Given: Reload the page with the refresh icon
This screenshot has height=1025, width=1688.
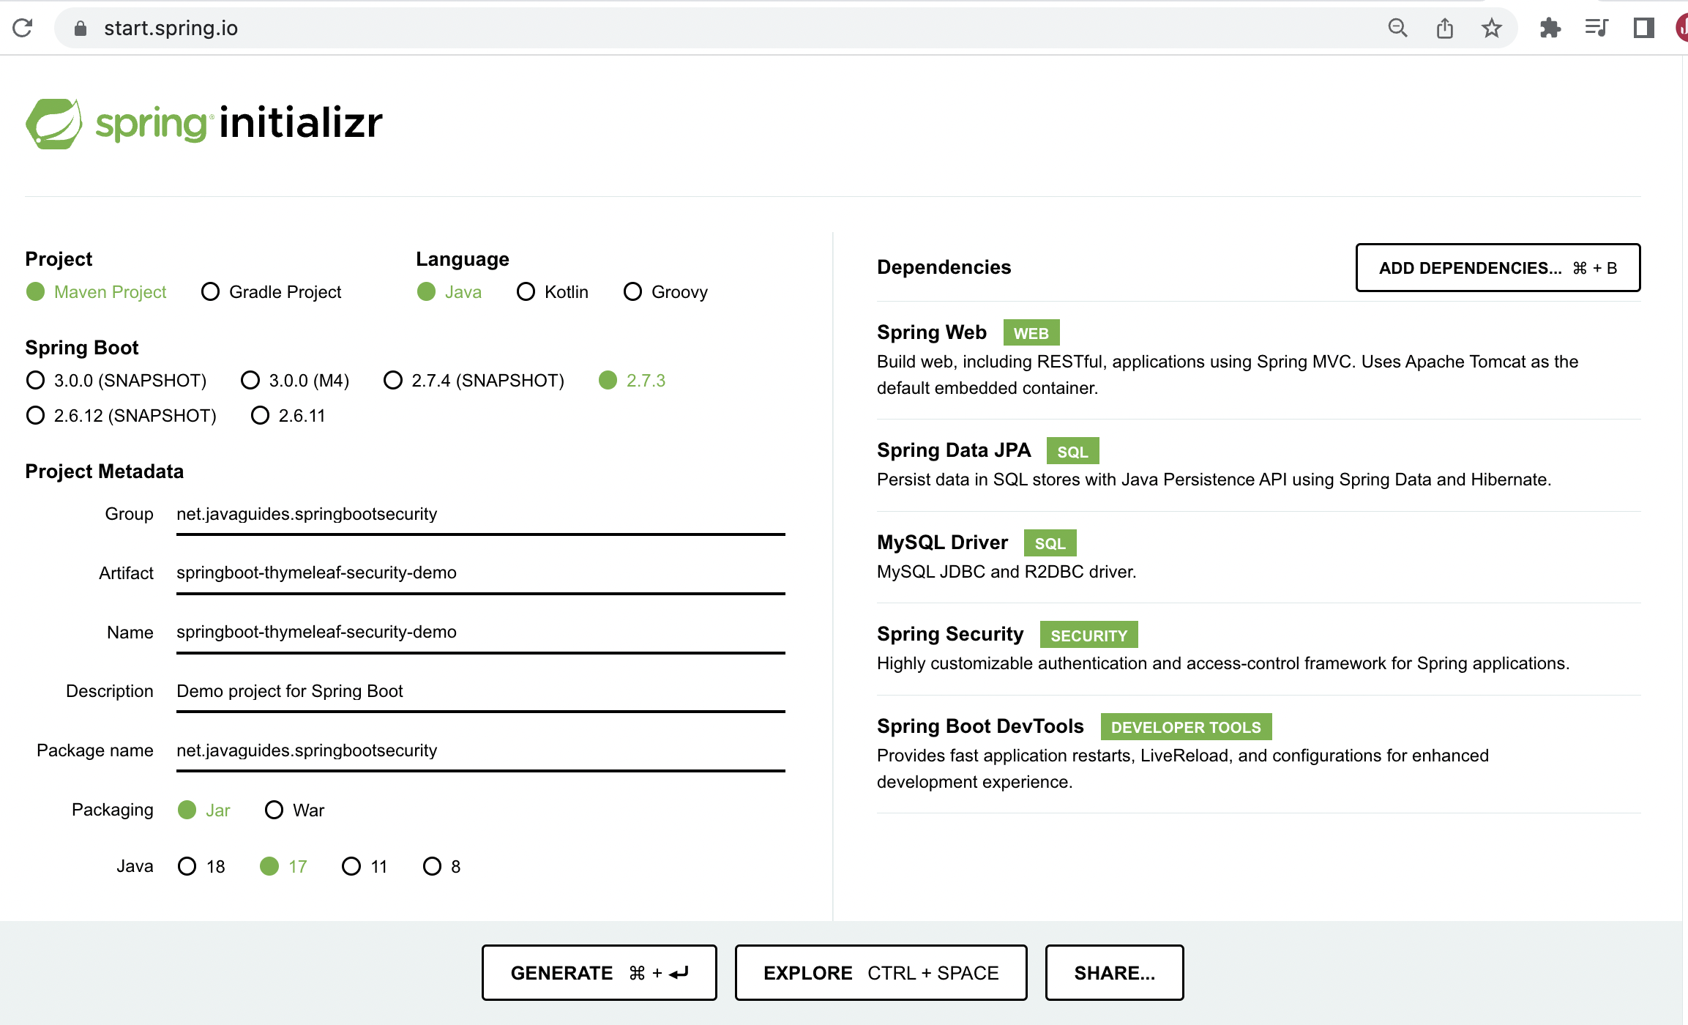Looking at the screenshot, I should 23,28.
